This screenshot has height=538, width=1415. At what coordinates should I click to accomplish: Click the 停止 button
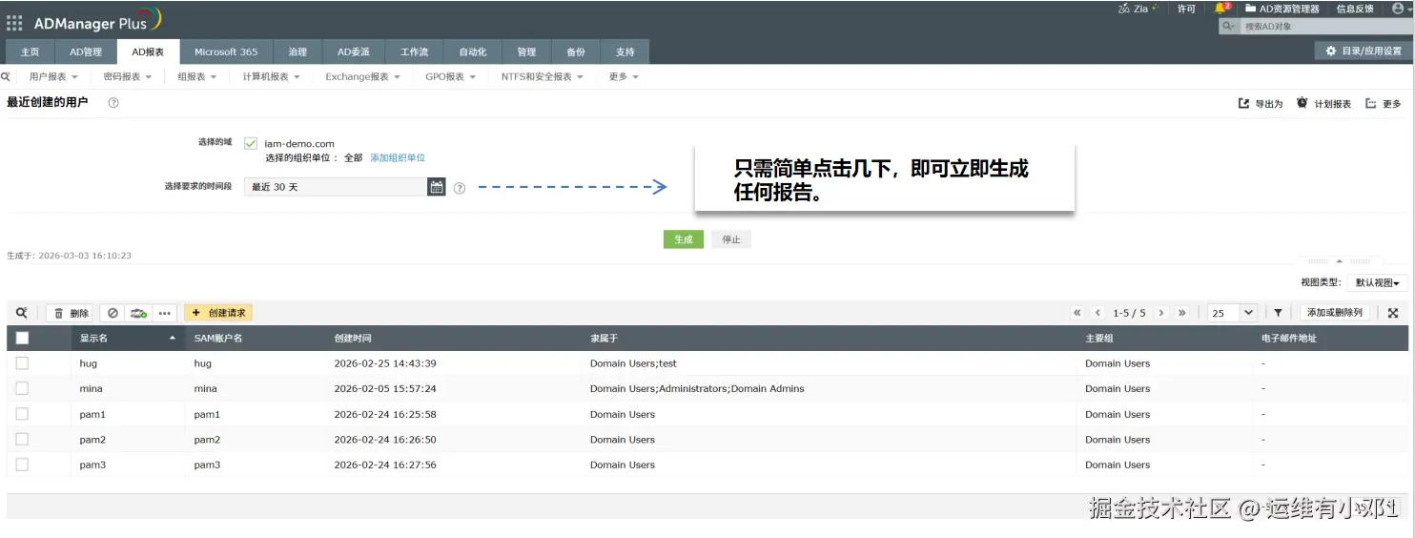[x=731, y=239]
